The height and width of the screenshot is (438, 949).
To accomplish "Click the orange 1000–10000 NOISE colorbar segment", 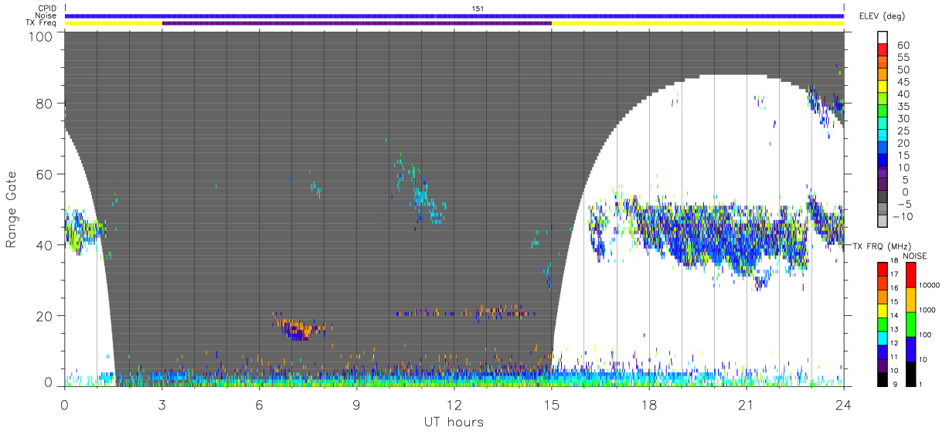I will coord(911,299).
